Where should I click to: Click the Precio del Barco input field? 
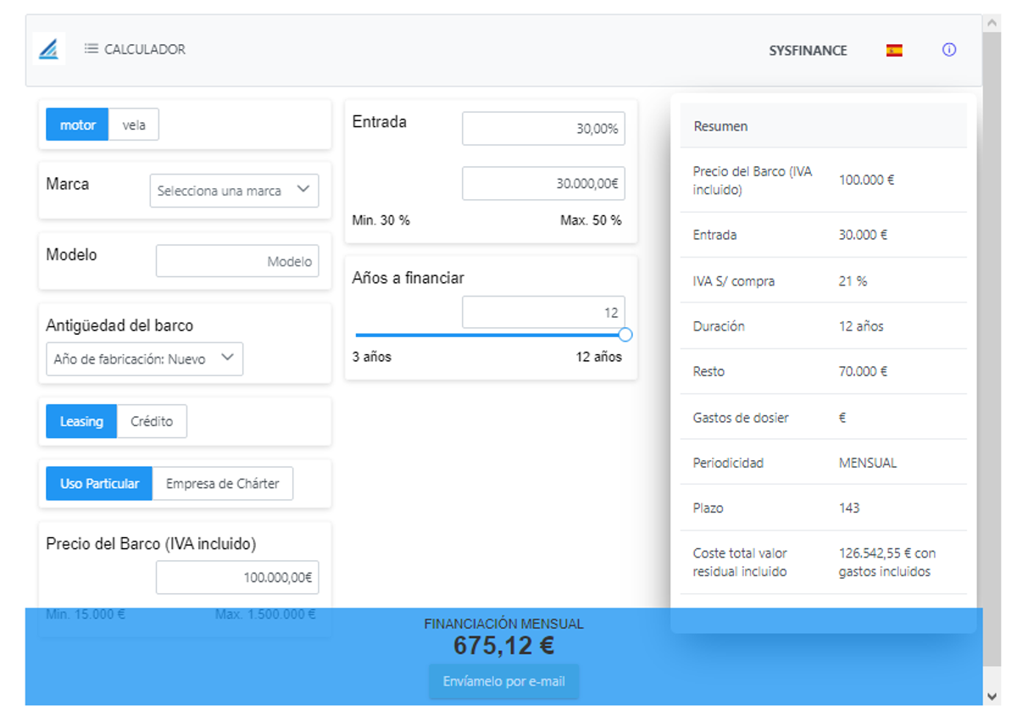coord(237,577)
